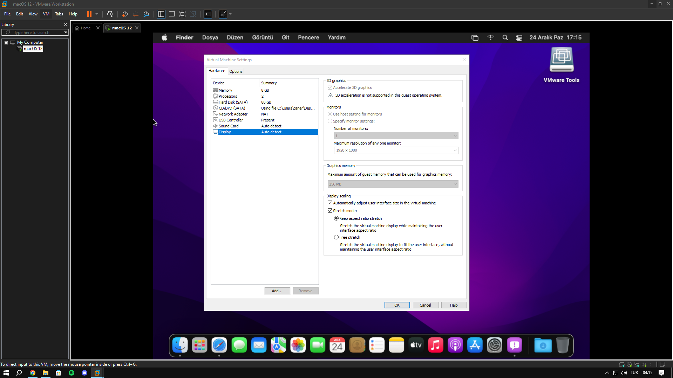Click the Add... hardware button
673x378 pixels.
click(277, 291)
